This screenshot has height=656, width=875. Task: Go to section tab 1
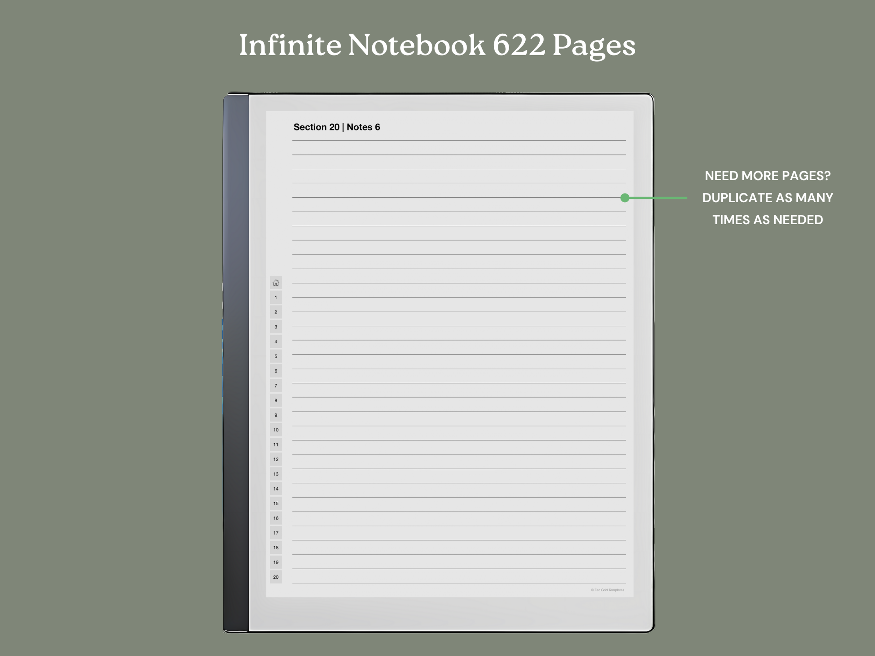(276, 297)
